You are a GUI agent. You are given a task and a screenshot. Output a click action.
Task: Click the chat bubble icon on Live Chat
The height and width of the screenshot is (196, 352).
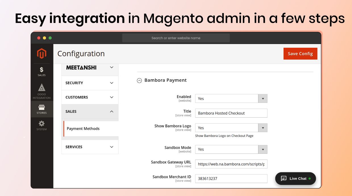pos(284,179)
